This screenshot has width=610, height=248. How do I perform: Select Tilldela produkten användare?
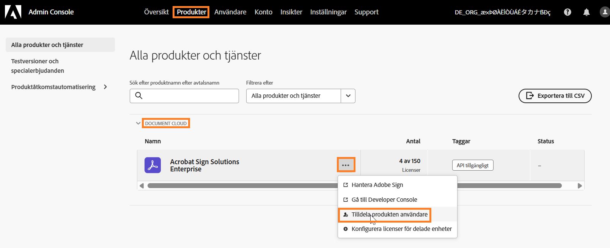(x=390, y=215)
